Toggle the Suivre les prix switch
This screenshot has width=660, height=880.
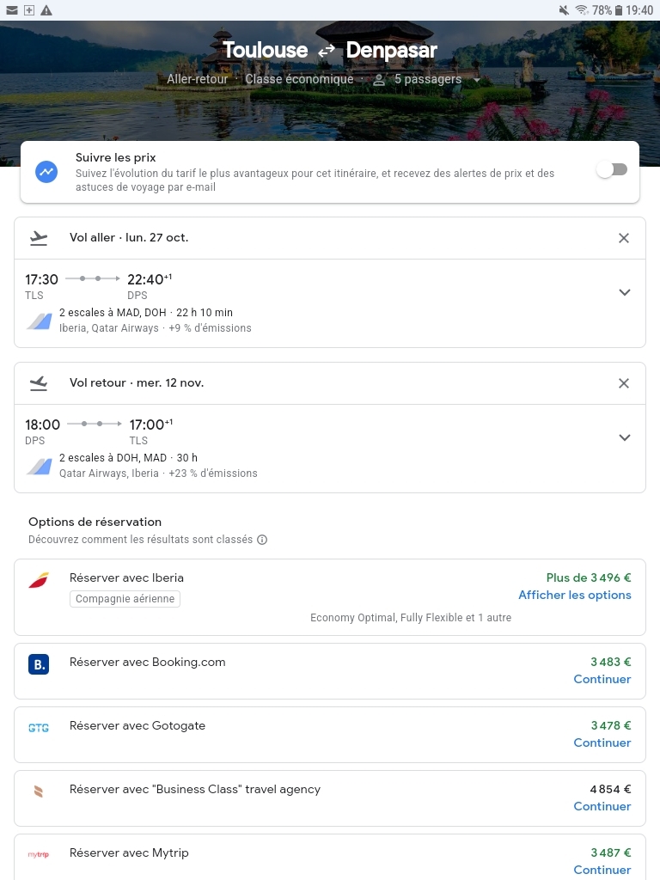612,169
